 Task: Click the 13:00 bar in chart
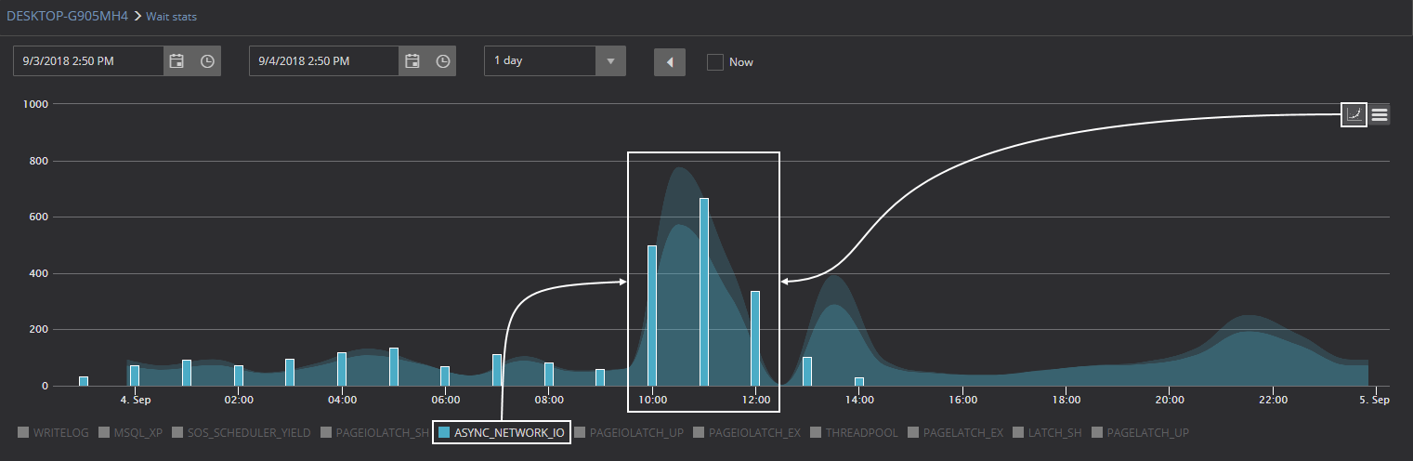click(807, 371)
